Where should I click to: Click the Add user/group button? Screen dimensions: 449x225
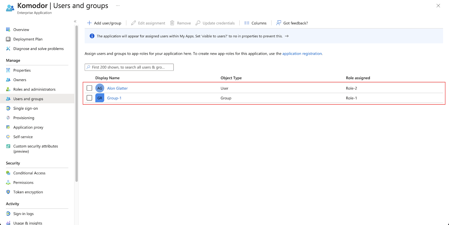(x=104, y=23)
